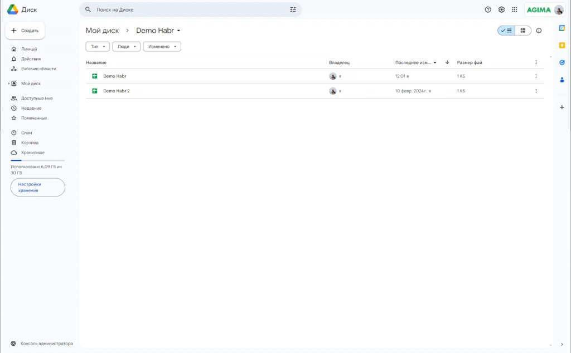Screen dimensions: 571x353
Task: Reverse sort direction arrow
Action: tap(447, 62)
